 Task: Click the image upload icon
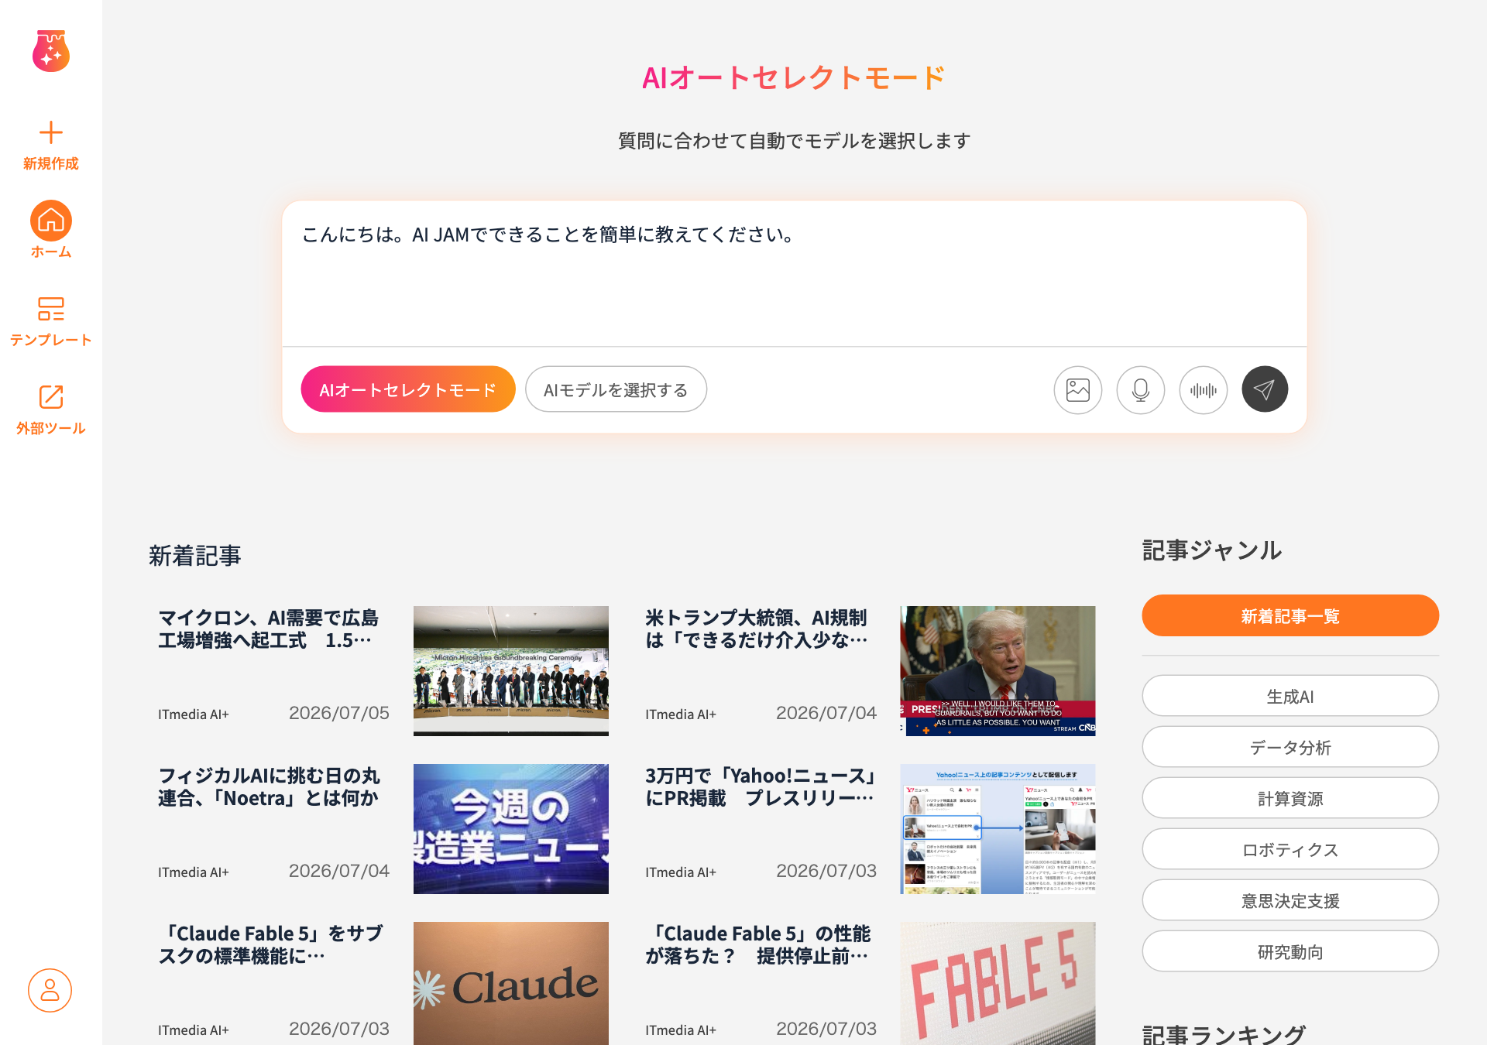pos(1078,389)
